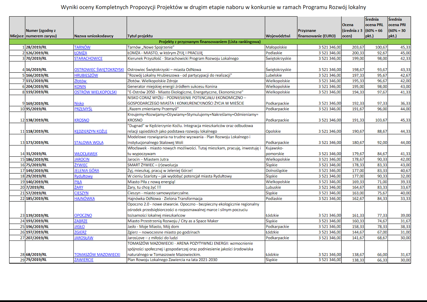Open the ZABRZE applicant link
This screenshot has height=302, width=427.
81,221
